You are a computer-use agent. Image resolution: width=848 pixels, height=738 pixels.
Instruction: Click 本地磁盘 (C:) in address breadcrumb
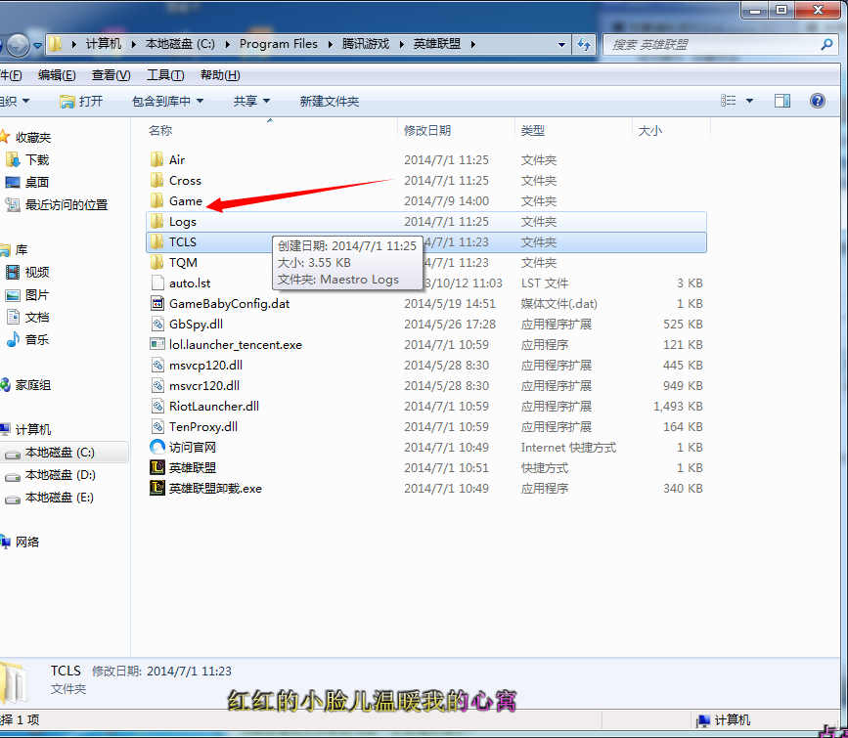coord(180,44)
